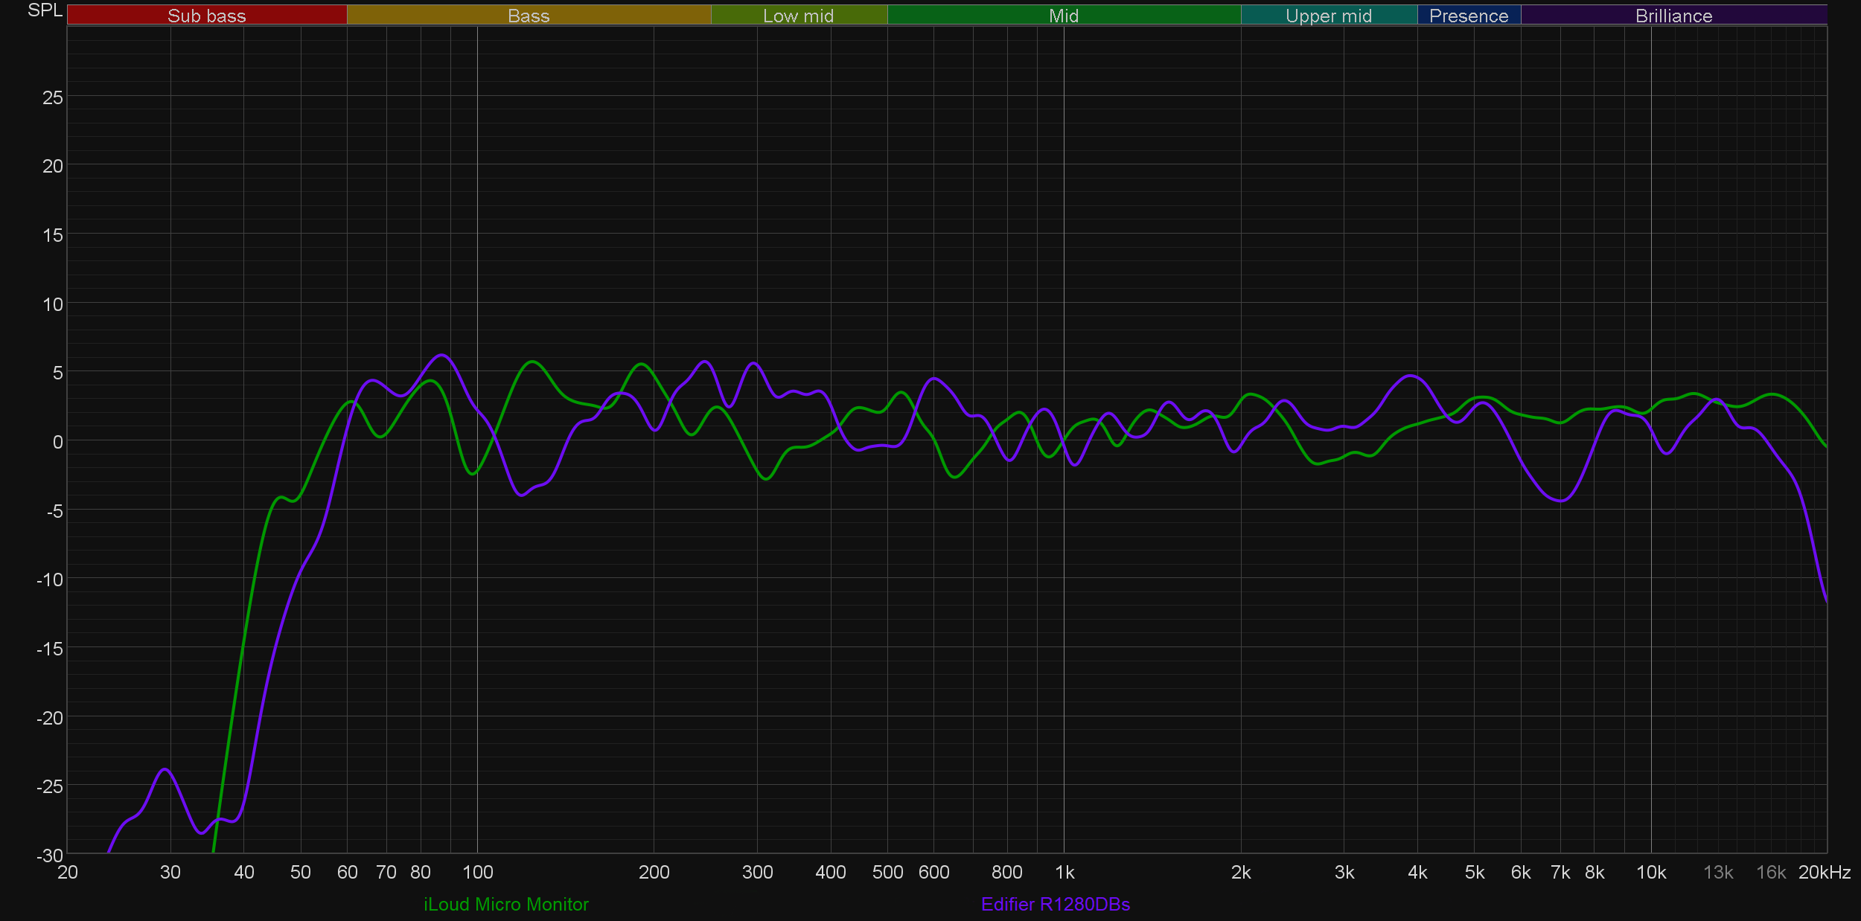Screen dimensions: 1861x921
Task: Click the Upper mid band label
Action: (x=1329, y=16)
